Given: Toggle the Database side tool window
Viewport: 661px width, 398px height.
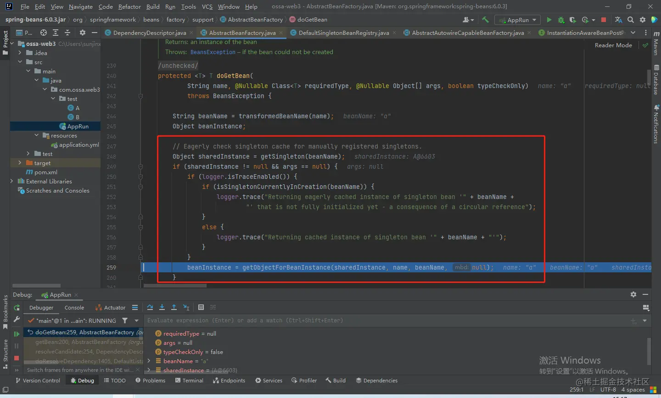Looking at the screenshot, I should [x=656, y=80].
